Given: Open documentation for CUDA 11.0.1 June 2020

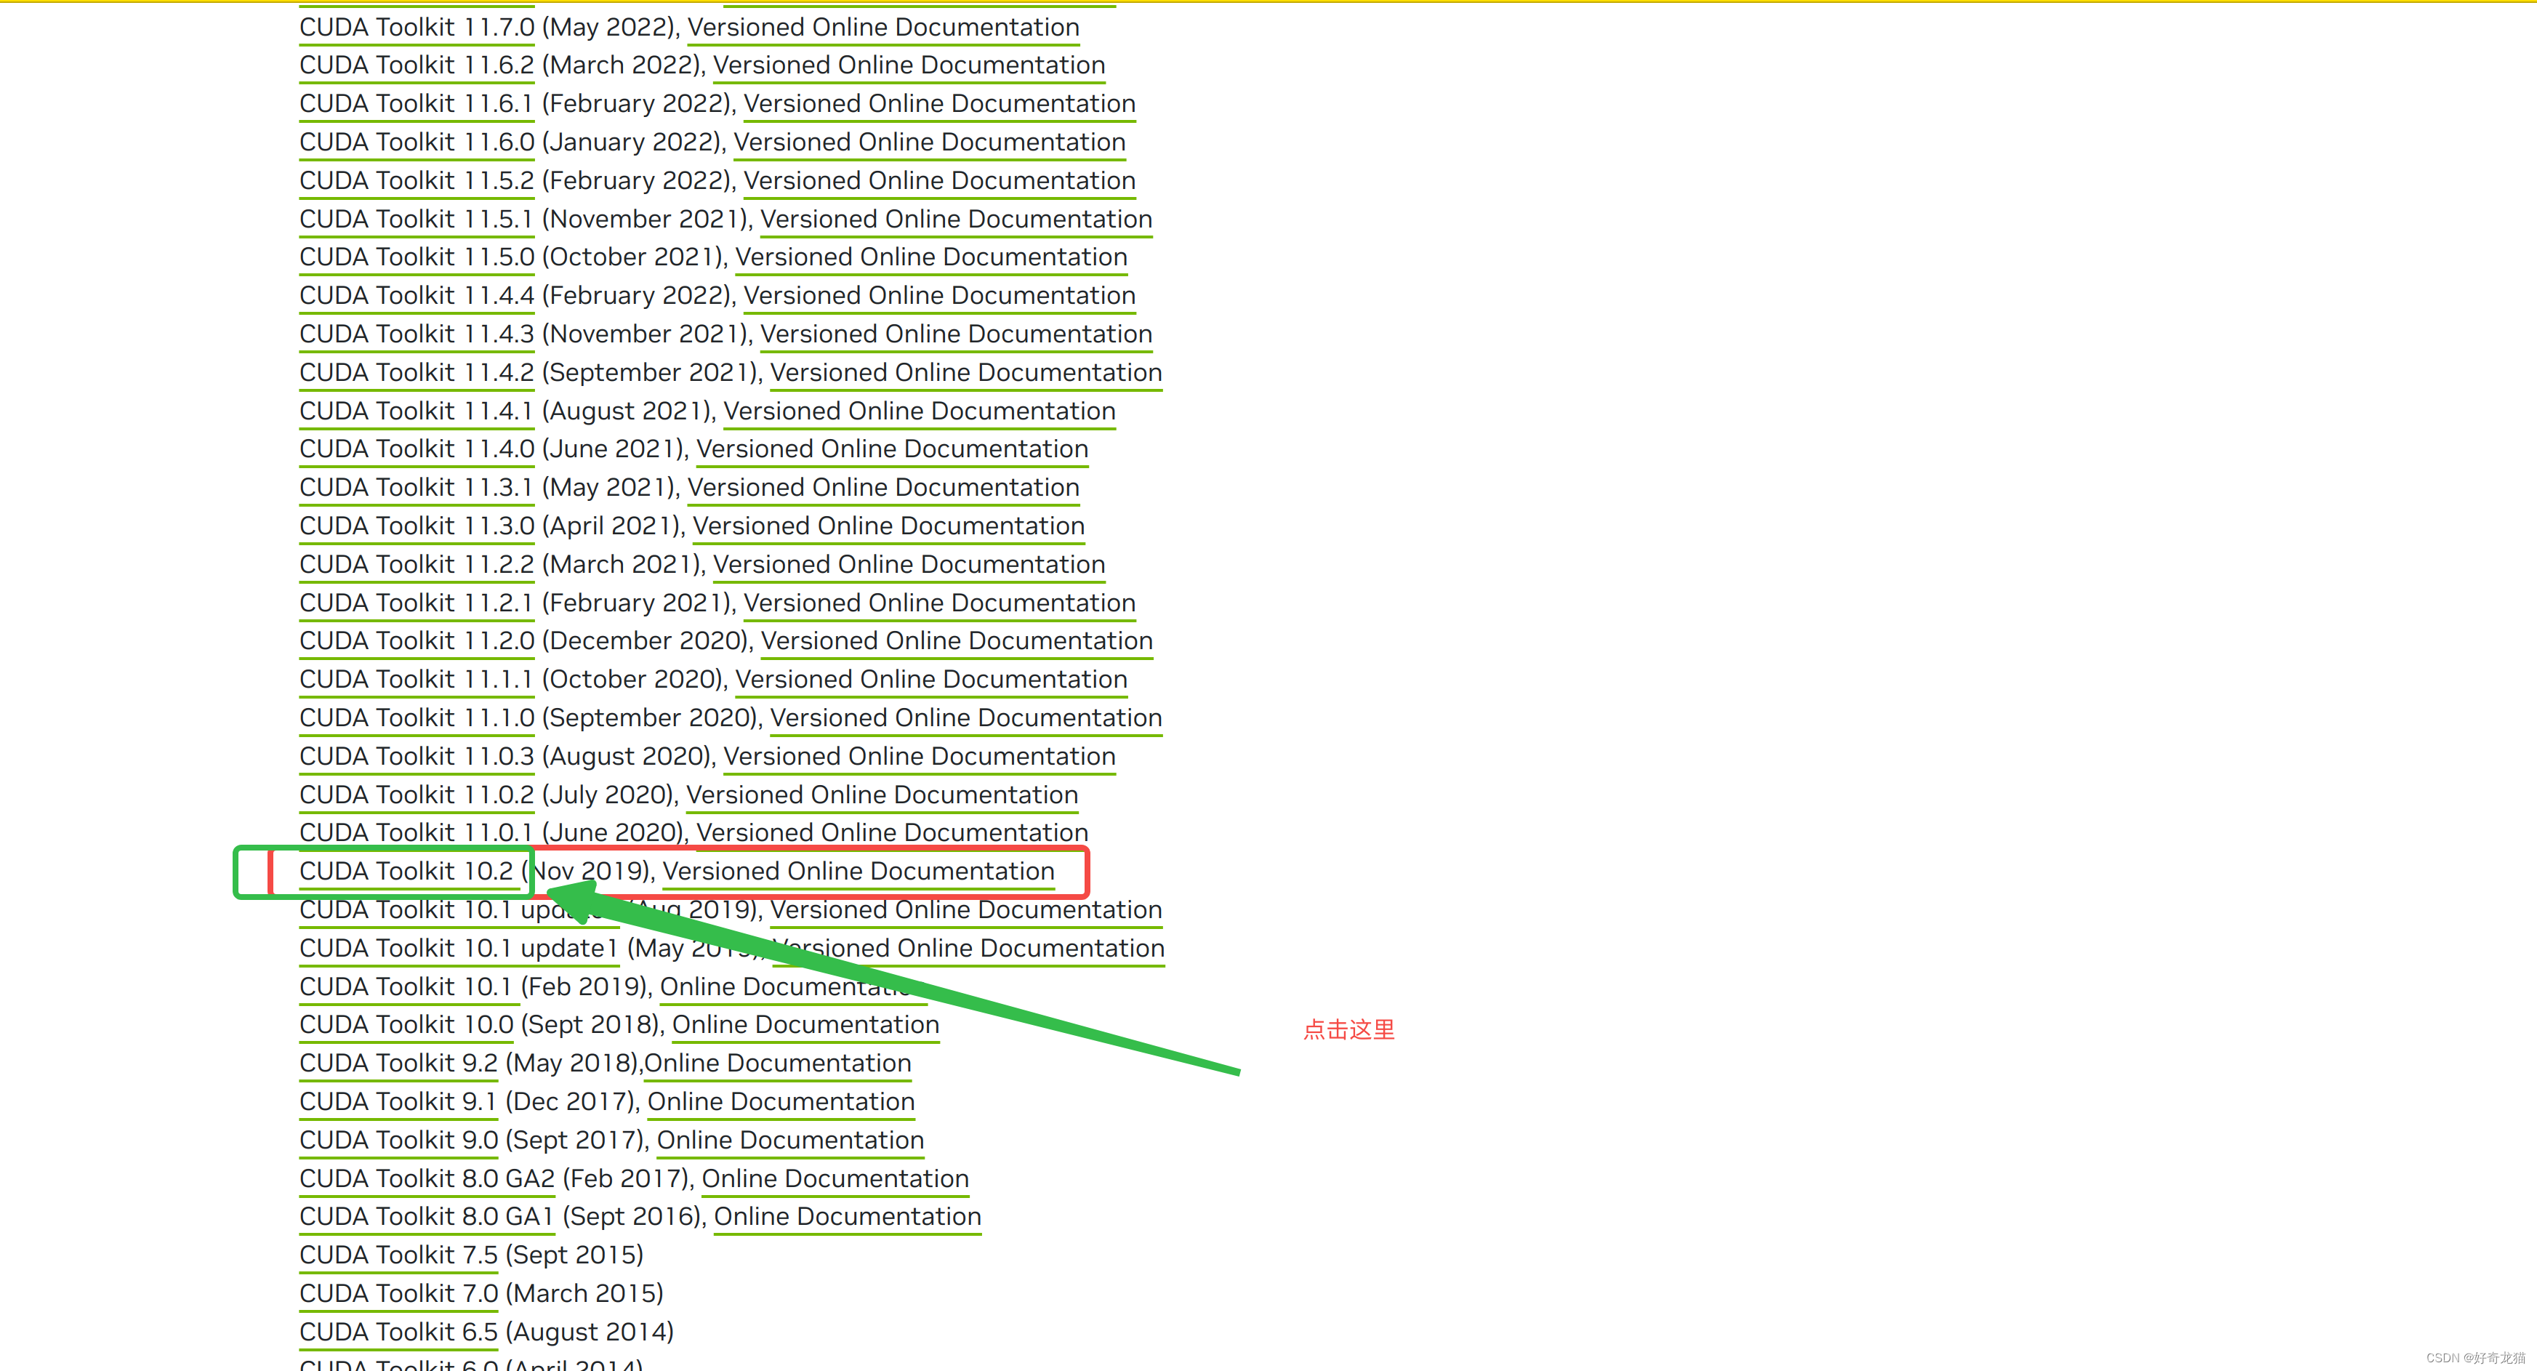Looking at the screenshot, I should [892, 835].
